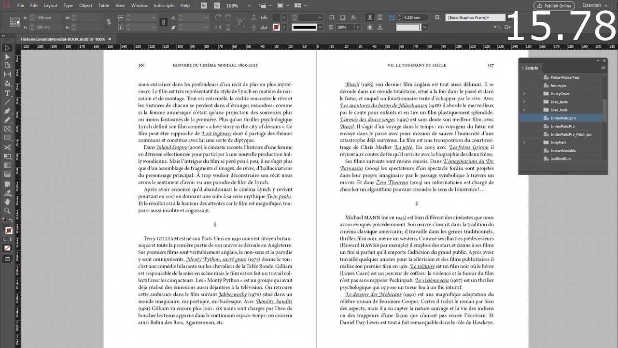Expand the Idex_tests folder
This screenshot has width=618, height=348.
point(524,102)
